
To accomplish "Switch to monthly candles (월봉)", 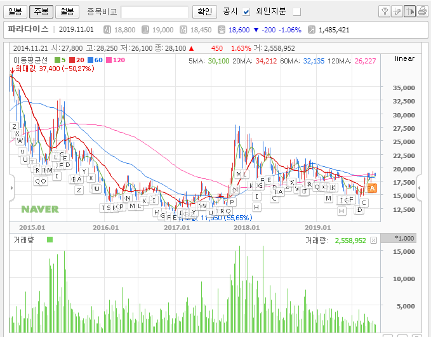I will [67, 11].
